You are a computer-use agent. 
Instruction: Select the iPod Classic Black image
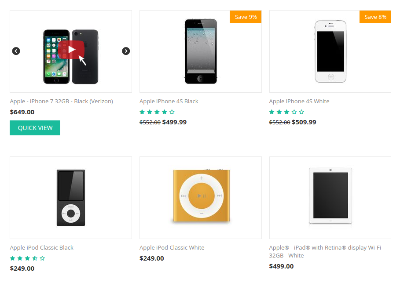tap(71, 198)
